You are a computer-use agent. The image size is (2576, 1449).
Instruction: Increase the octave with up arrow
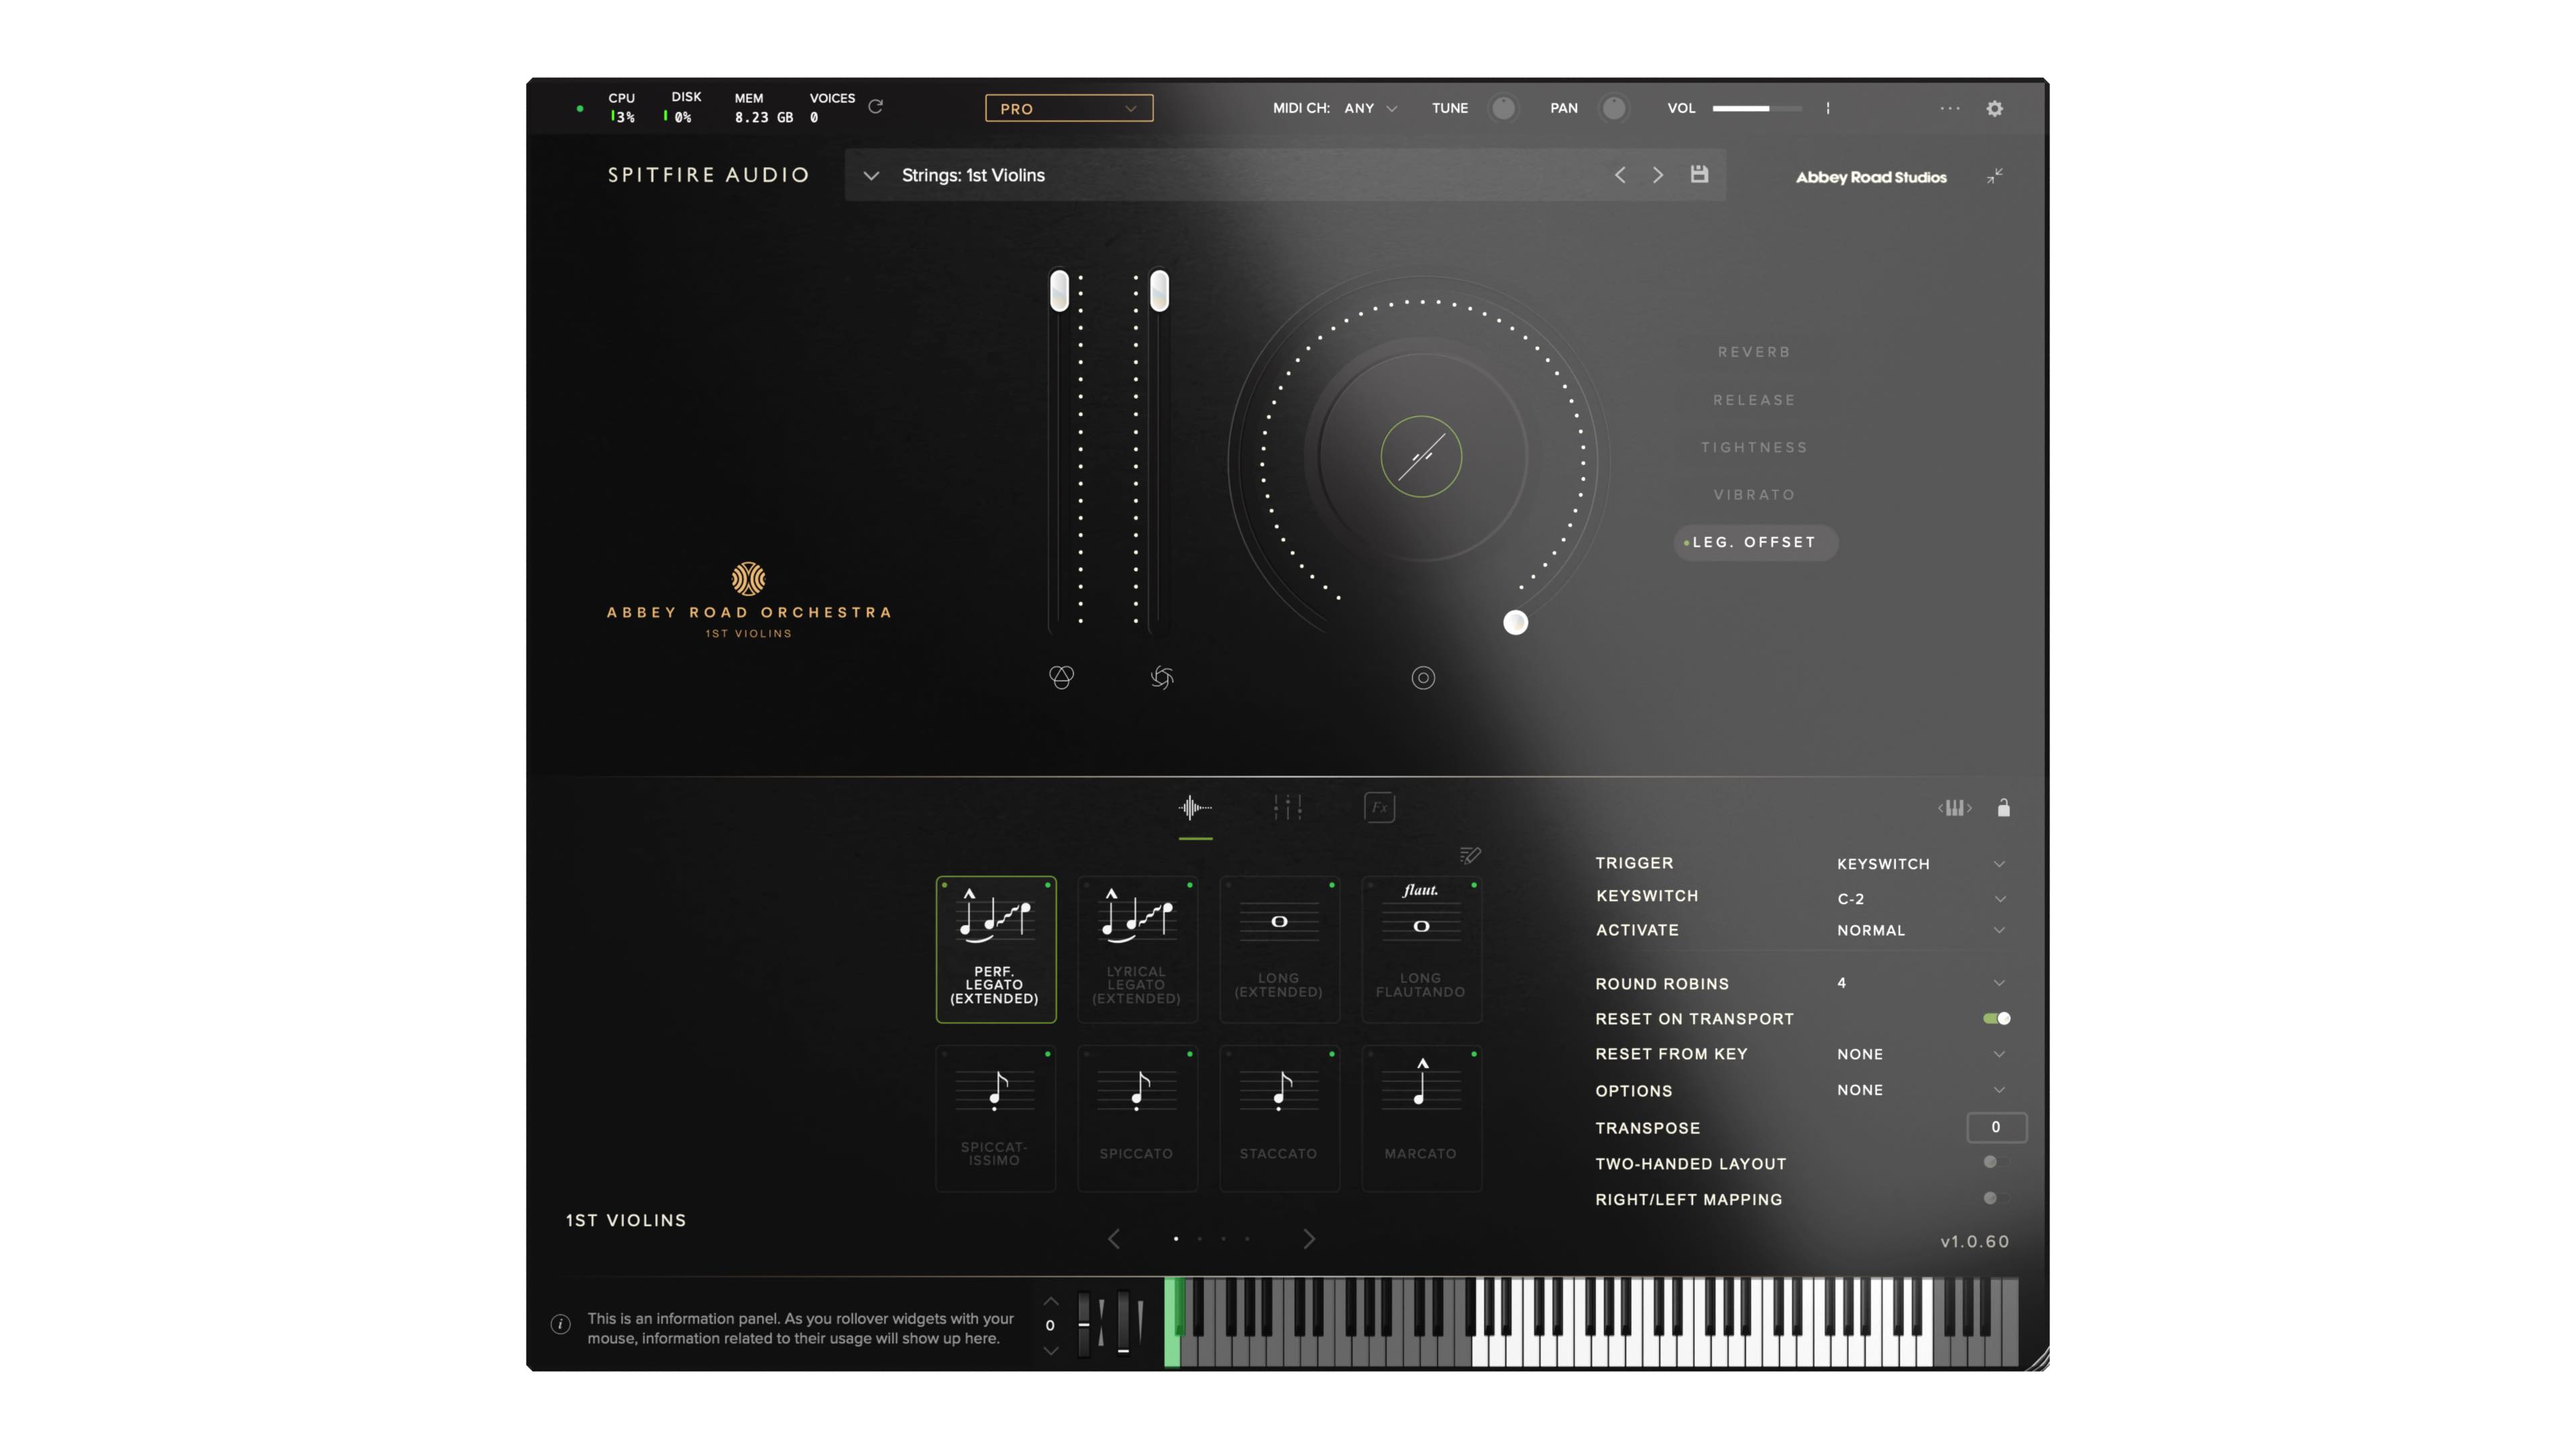tap(1050, 1301)
